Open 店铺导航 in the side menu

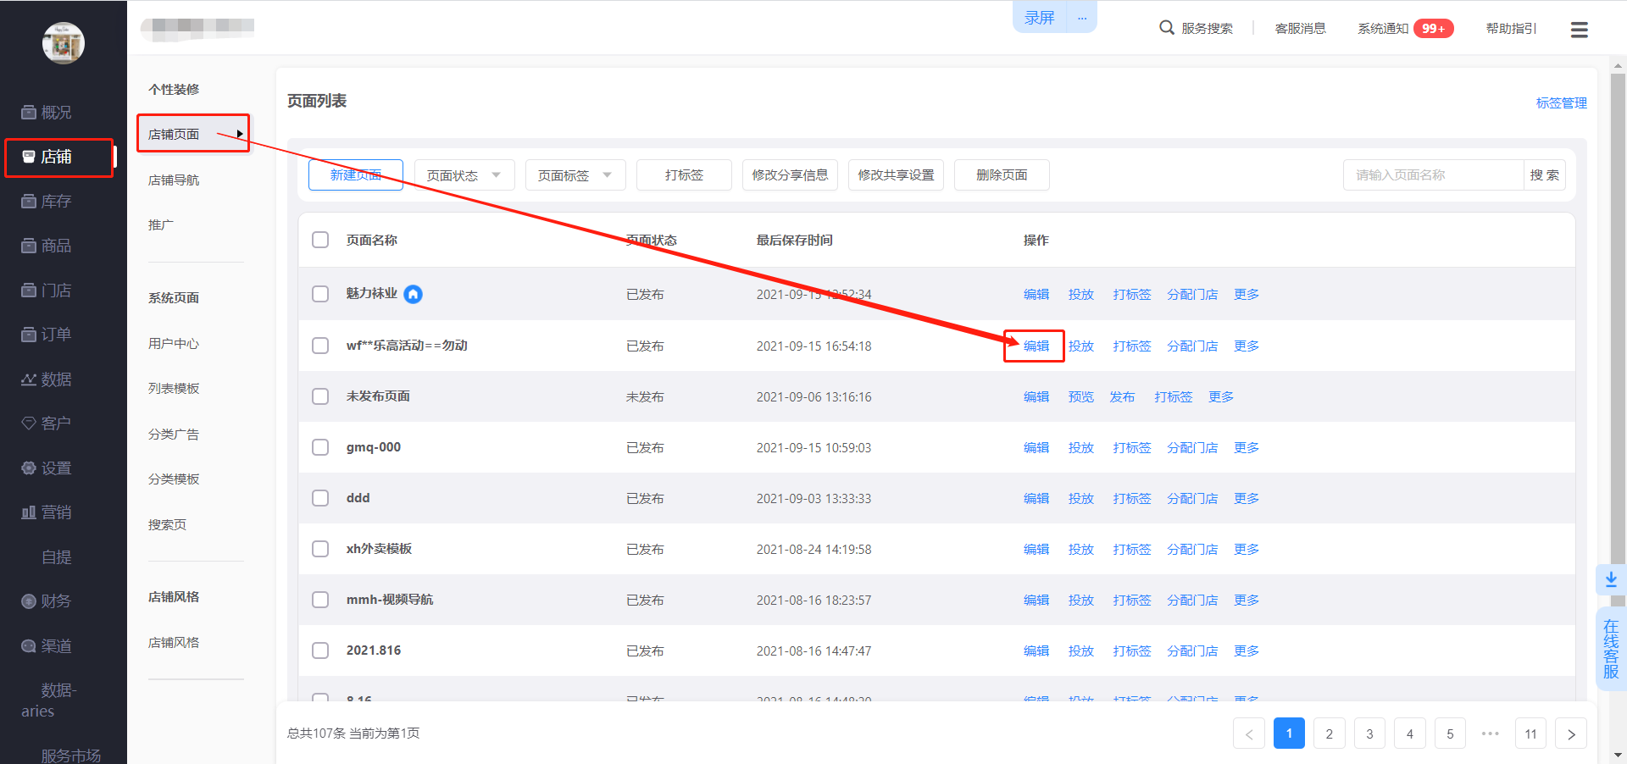pos(174,180)
